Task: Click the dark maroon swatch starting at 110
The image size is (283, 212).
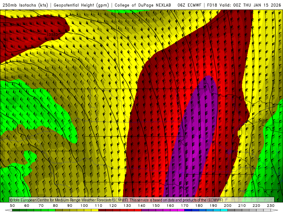Action: [102, 210]
